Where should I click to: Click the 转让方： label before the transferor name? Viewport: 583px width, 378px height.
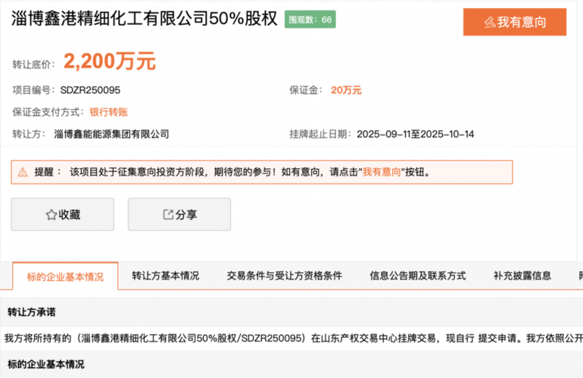pos(28,134)
